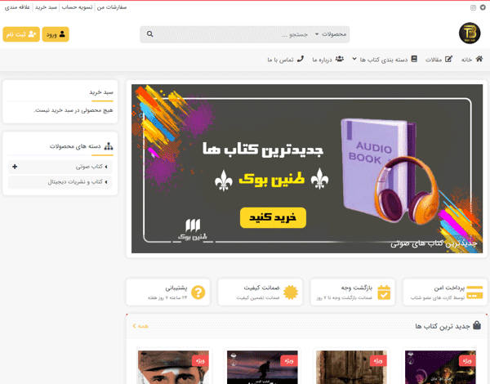Open the Instagram icon link

[x=473, y=8]
